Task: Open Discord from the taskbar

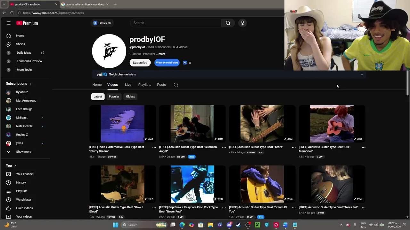Action: coord(229,225)
